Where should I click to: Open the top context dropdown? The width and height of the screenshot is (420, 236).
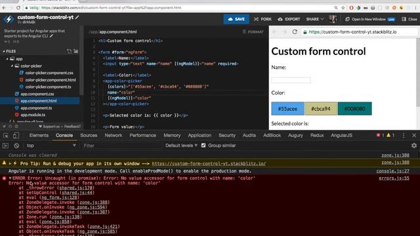tap(51, 146)
